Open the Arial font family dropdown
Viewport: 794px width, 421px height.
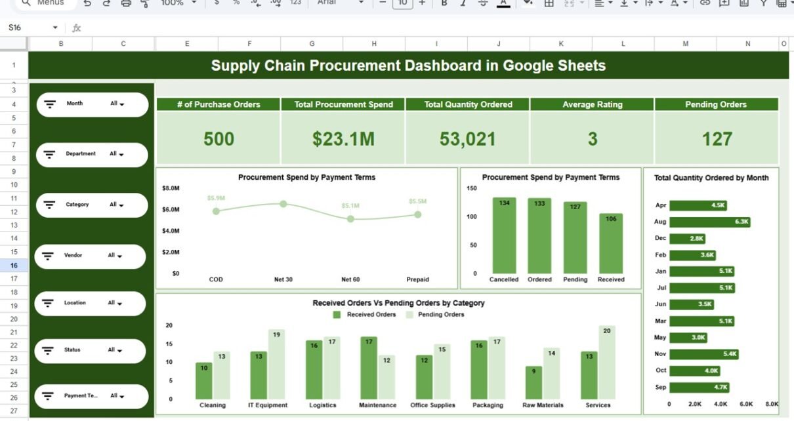tap(339, 3)
